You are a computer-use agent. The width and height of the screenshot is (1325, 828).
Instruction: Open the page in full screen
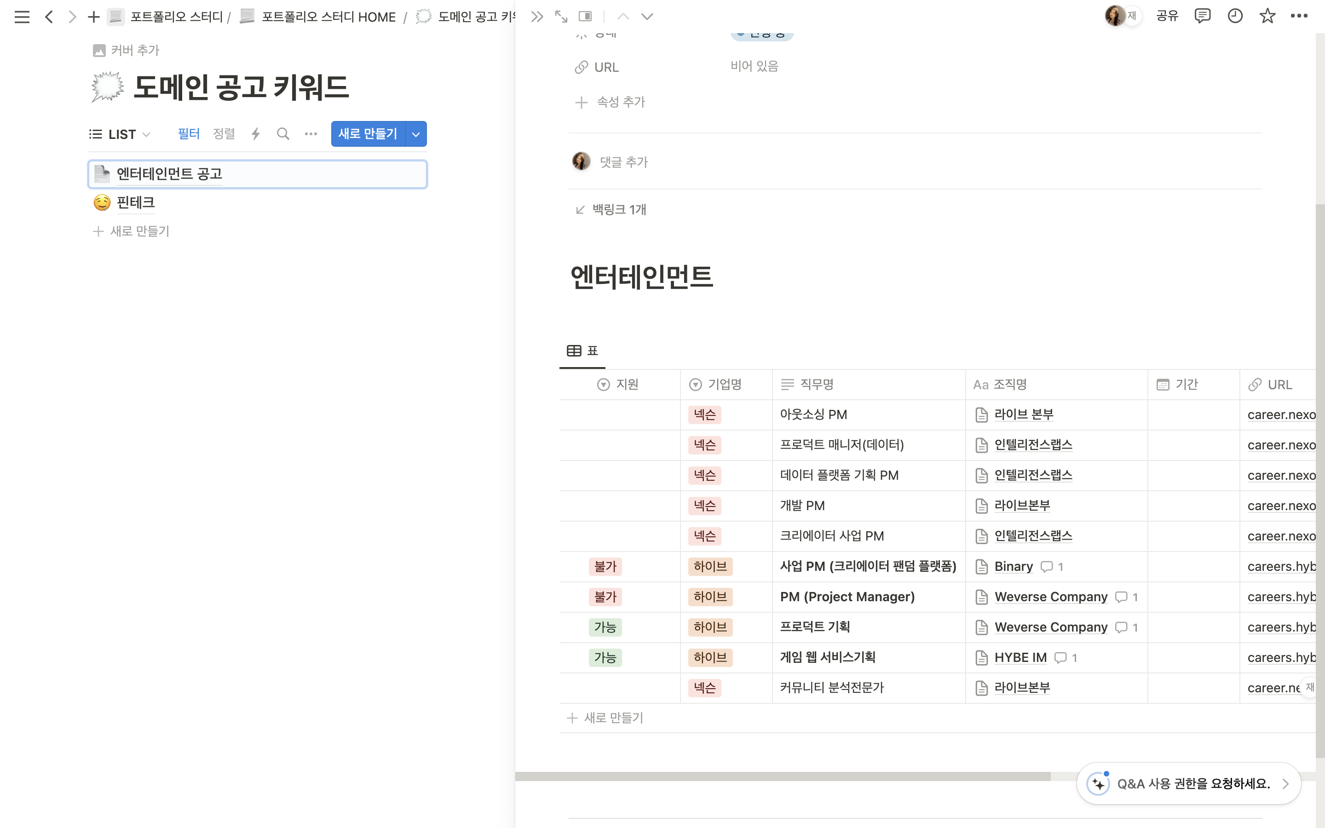(x=561, y=17)
